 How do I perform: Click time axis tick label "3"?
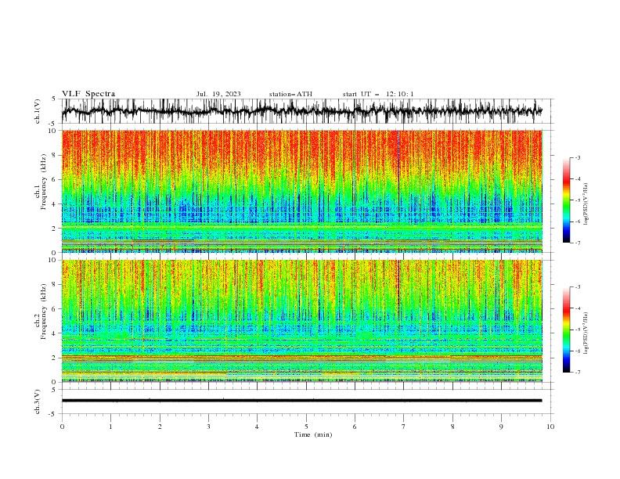[208, 427]
